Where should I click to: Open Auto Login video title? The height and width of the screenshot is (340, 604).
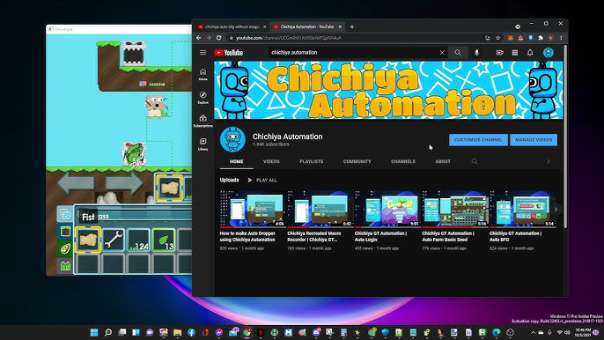click(x=380, y=236)
